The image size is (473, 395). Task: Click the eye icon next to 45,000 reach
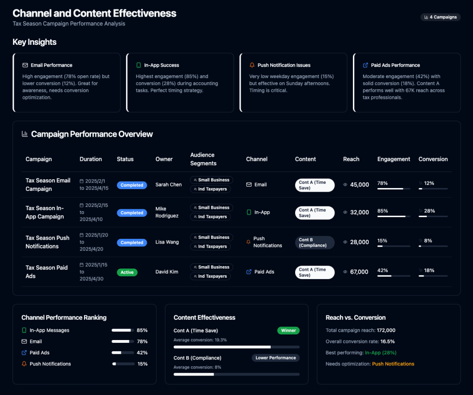[x=345, y=185]
